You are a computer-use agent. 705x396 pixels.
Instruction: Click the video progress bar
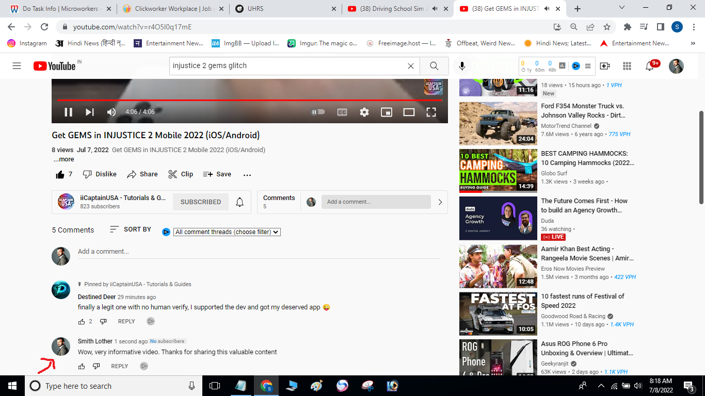click(250, 100)
